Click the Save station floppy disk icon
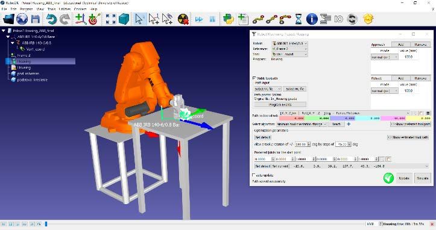The height and width of the screenshot is (230, 436). coord(36,19)
